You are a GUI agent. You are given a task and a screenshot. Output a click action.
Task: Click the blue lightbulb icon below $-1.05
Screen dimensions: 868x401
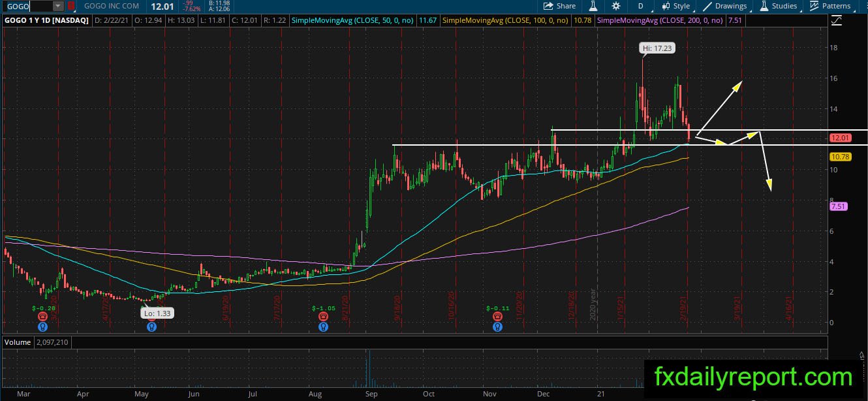click(x=323, y=327)
